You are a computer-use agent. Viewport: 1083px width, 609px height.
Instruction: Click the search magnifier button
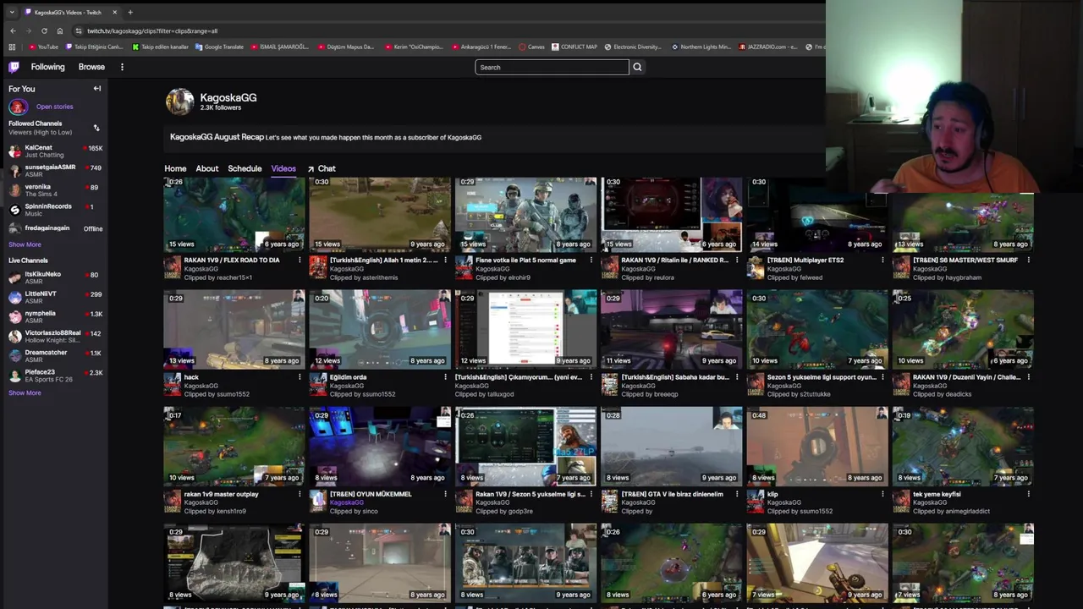[x=637, y=67]
